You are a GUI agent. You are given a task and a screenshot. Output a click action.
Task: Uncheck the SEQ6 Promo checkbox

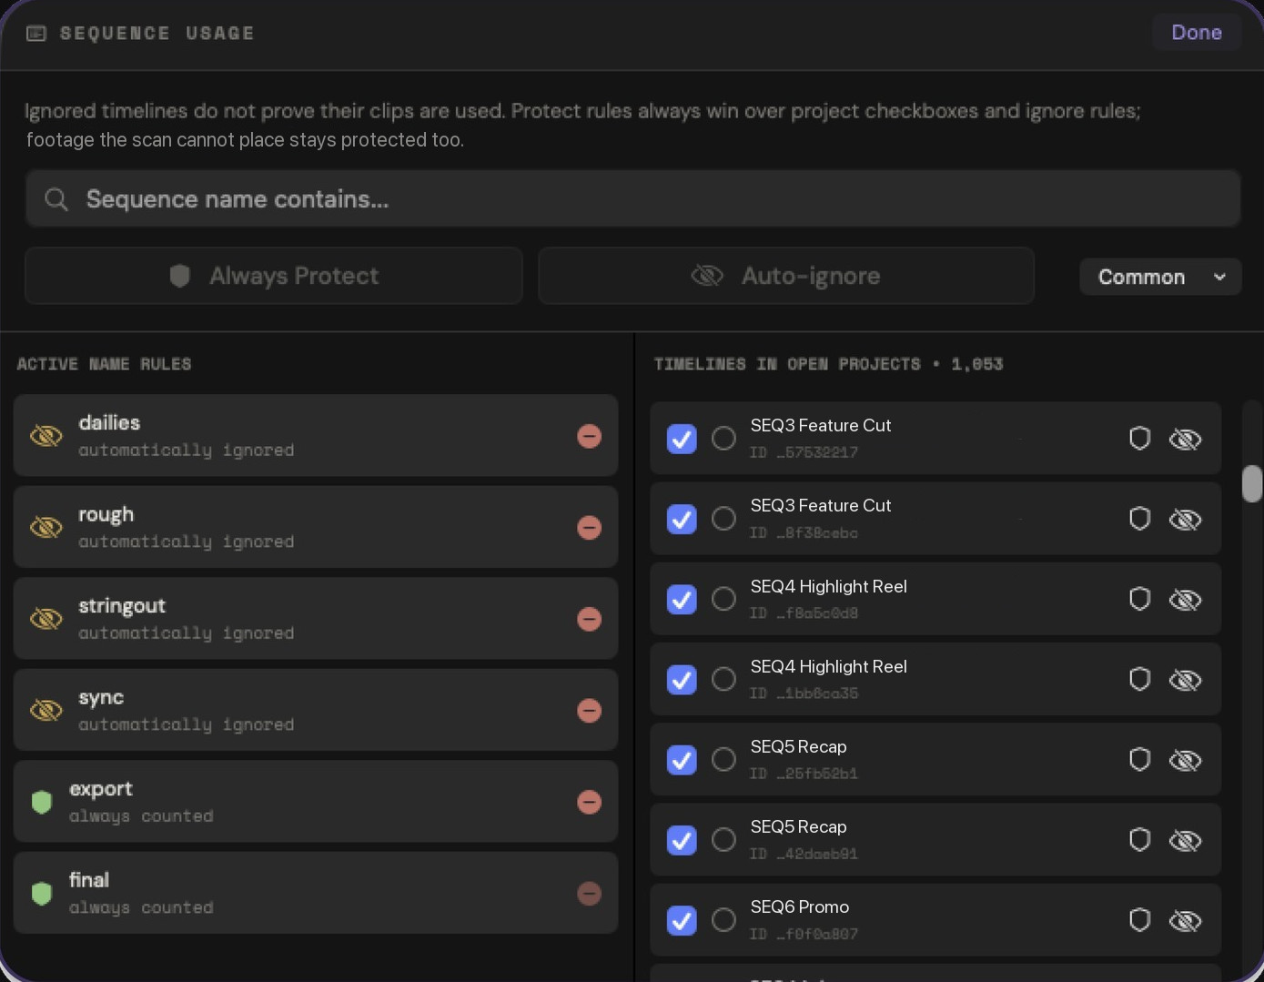[682, 920]
